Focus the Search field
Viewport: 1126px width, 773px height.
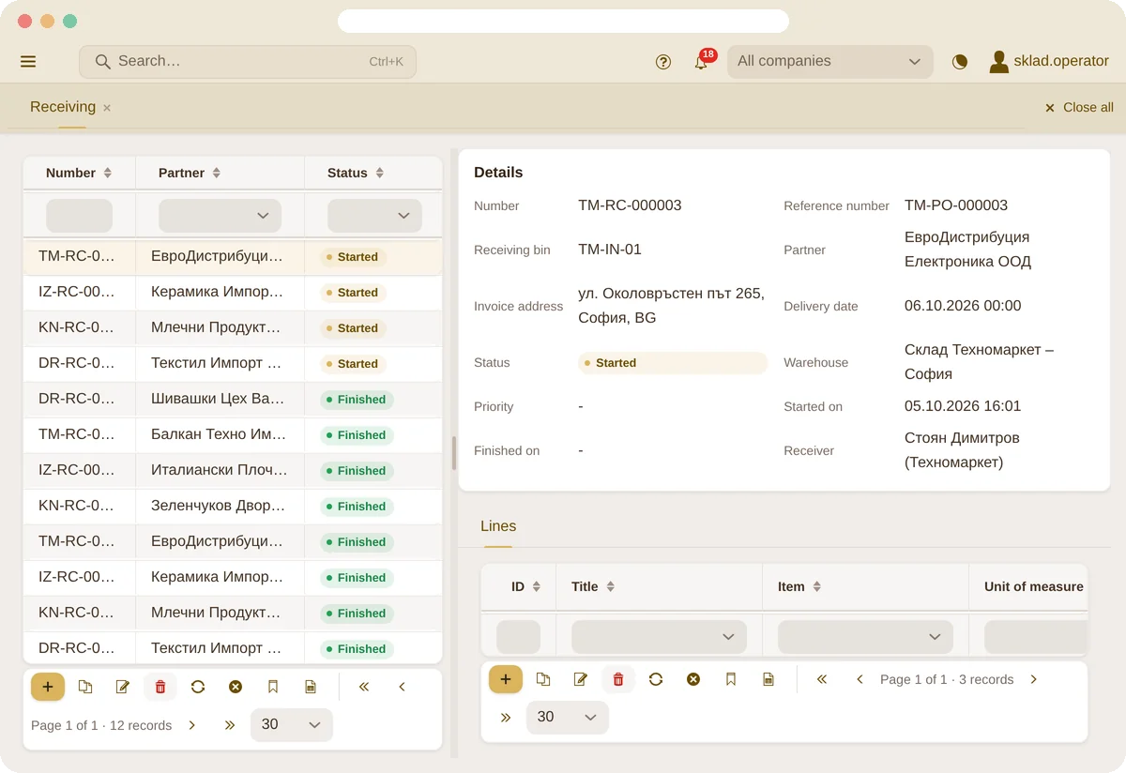coord(248,62)
